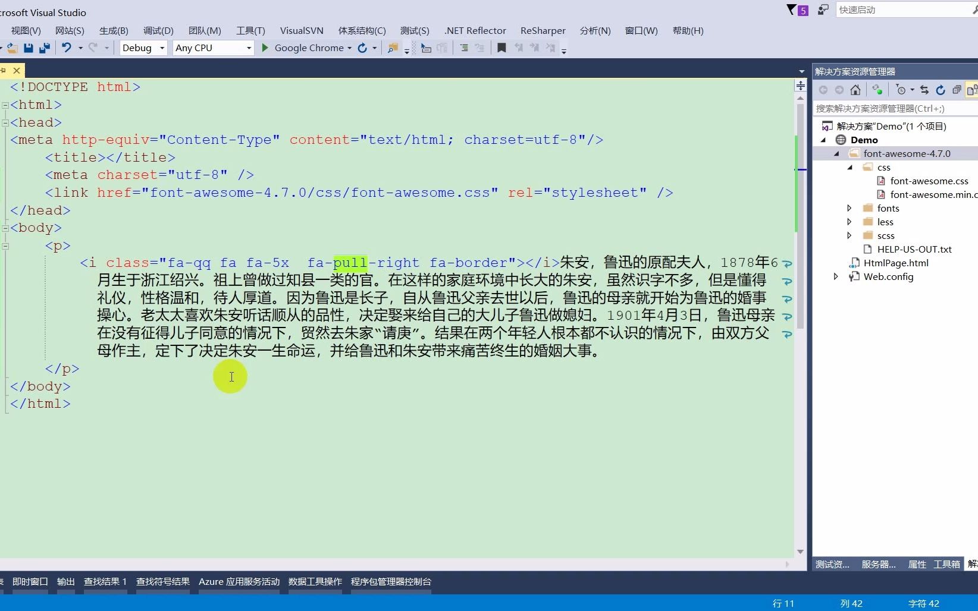Open the VisualSVN menu
The height and width of the screenshot is (611, 978).
(x=302, y=30)
